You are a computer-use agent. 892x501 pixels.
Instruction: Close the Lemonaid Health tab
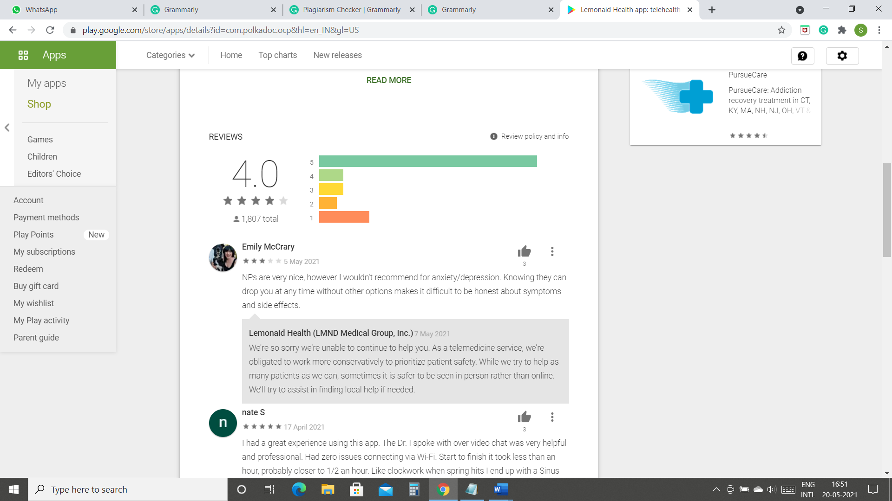pyautogui.click(x=690, y=10)
